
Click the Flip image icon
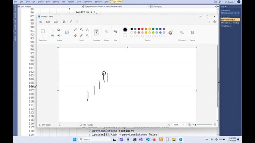click(59, 35)
